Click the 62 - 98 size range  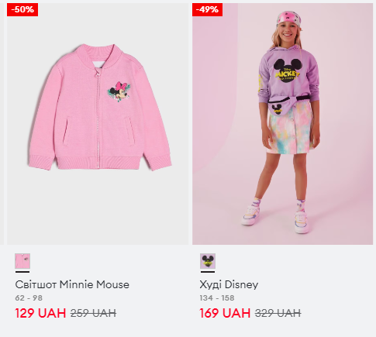(x=29, y=298)
